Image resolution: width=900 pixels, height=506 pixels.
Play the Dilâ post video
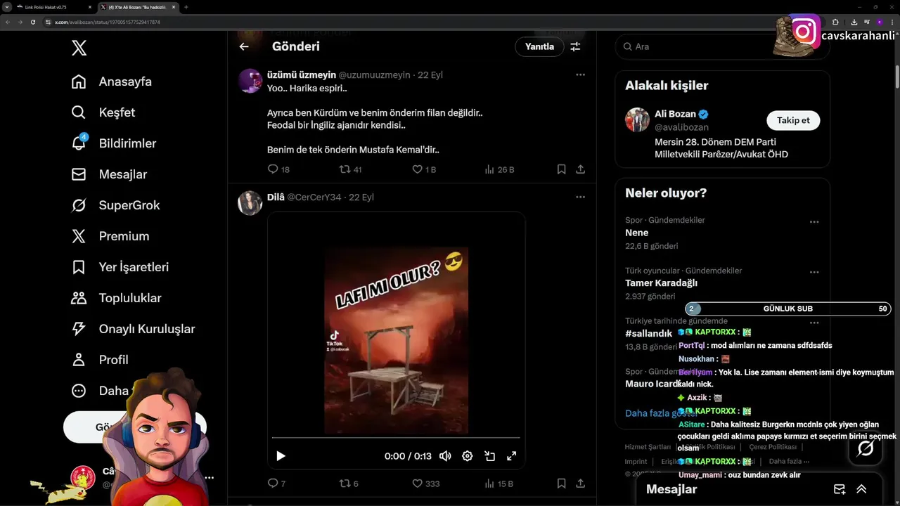281,456
